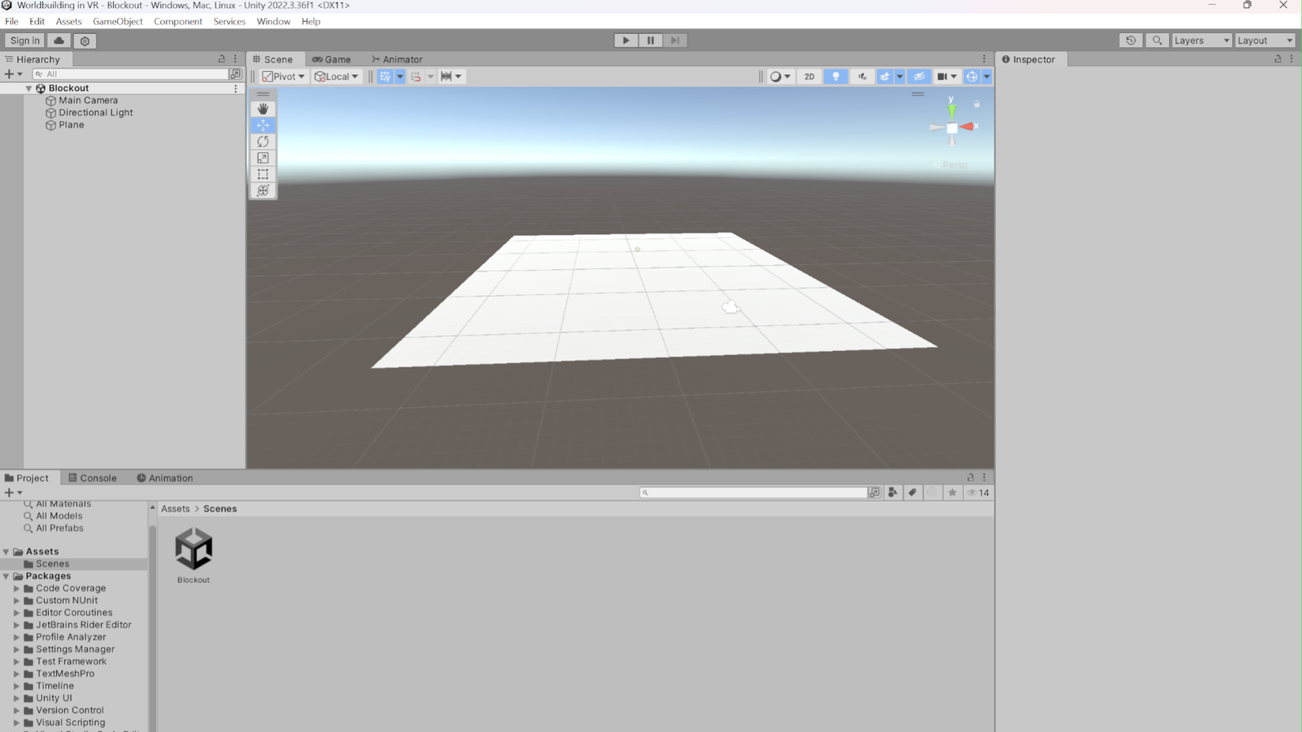The width and height of the screenshot is (1302, 732).
Task: Select the Hand tool in the Scene toolbar
Action: 263,109
